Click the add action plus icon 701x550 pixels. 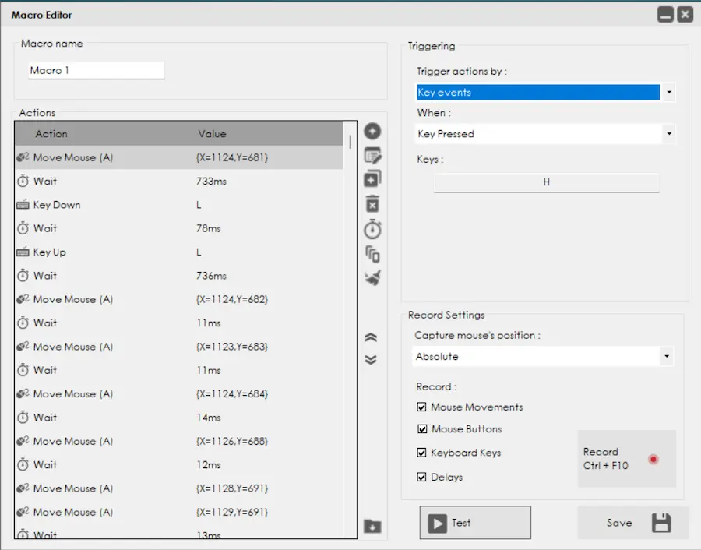[x=372, y=132]
